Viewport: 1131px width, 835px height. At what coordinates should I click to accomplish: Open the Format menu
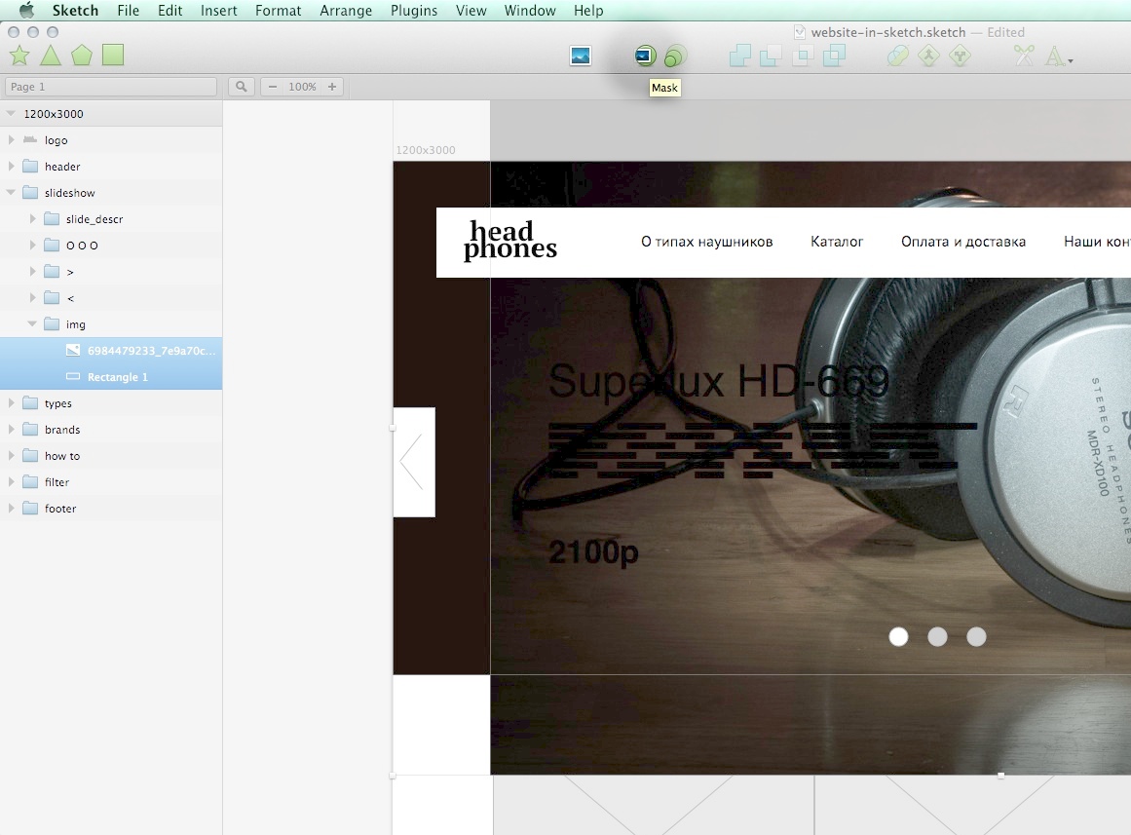(278, 11)
